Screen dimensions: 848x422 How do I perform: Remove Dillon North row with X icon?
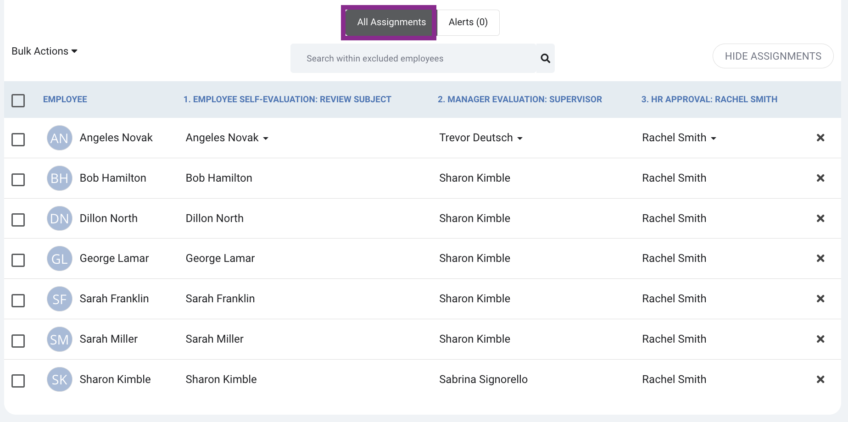pyautogui.click(x=820, y=218)
